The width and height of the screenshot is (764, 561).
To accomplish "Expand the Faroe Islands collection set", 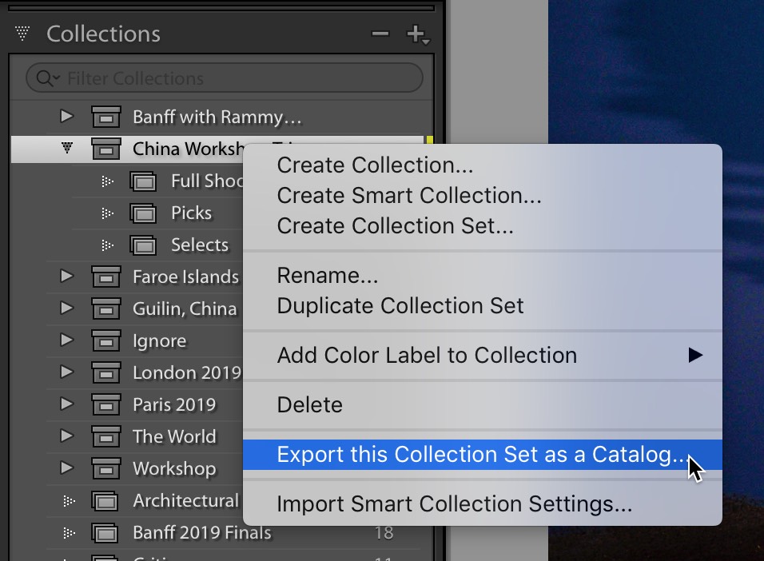I will [x=67, y=276].
